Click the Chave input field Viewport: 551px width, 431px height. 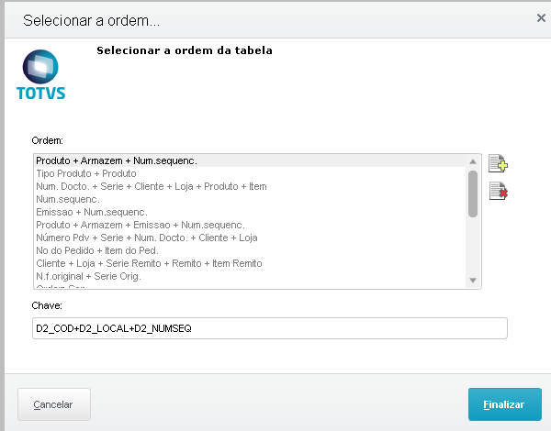(x=269, y=327)
